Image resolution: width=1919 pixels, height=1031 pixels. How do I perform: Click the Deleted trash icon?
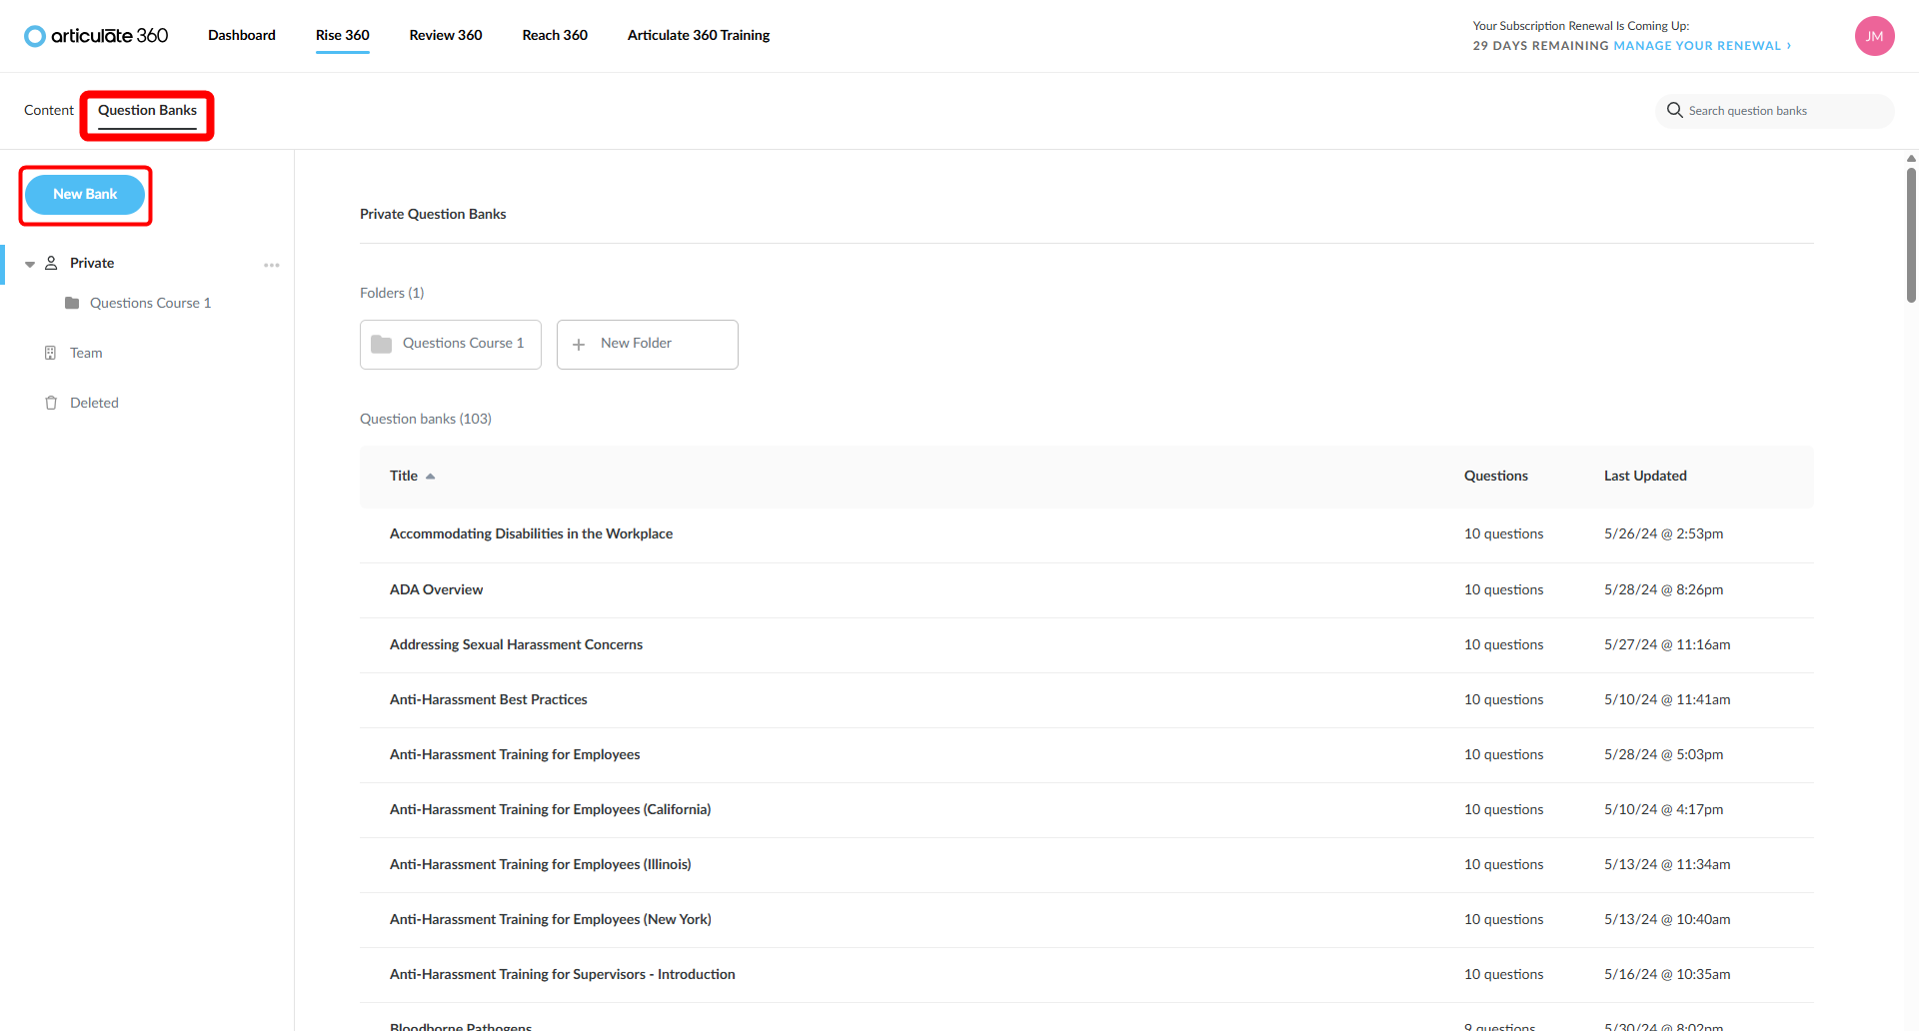pos(51,403)
